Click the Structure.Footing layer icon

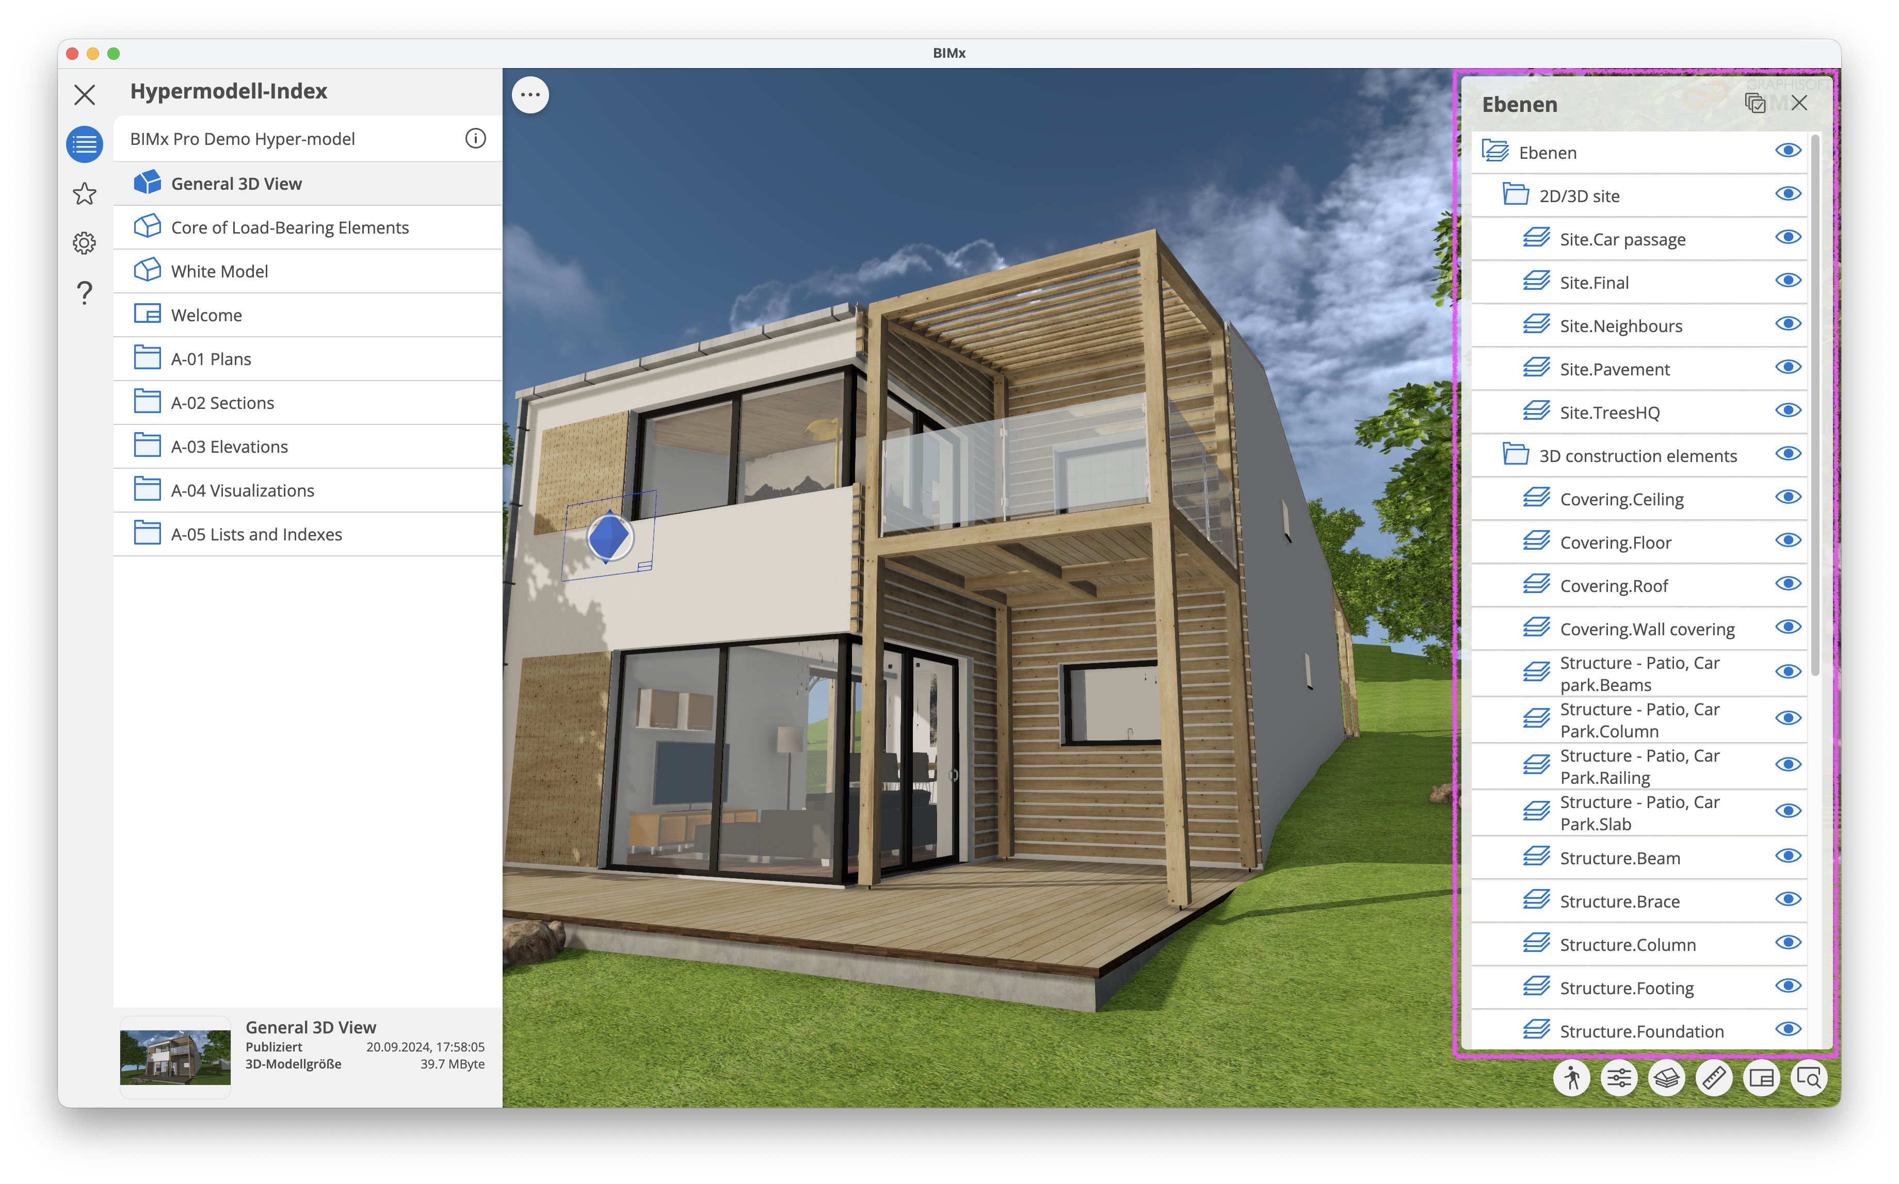1536,986
